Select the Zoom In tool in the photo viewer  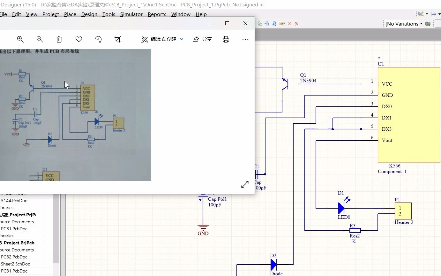pos(20,39)
